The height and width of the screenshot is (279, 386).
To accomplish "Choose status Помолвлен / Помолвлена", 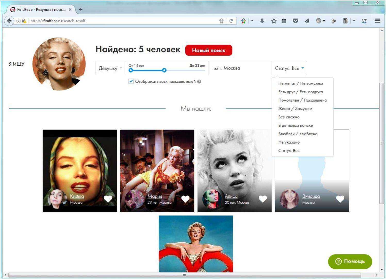I will click(x=302, y=100).
